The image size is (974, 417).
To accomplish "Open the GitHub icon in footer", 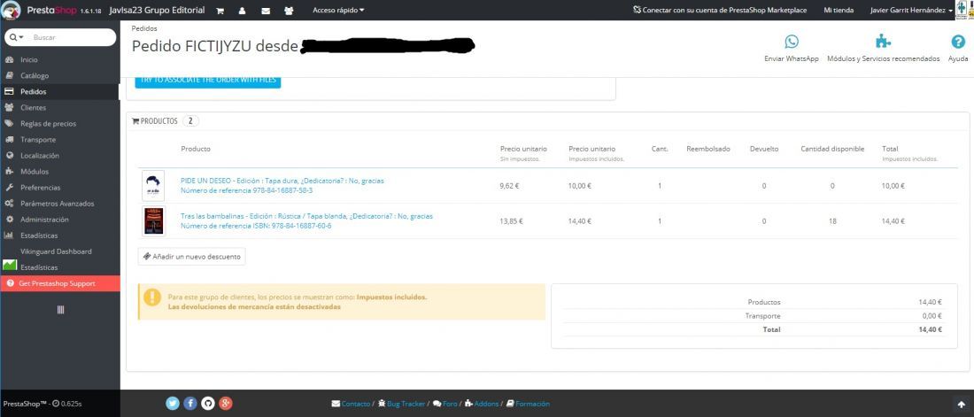I will 209,404.
